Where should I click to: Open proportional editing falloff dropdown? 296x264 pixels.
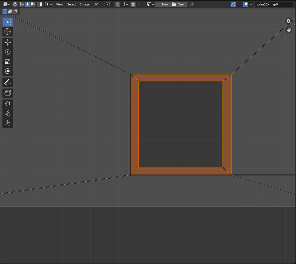(x=140, y=4)
